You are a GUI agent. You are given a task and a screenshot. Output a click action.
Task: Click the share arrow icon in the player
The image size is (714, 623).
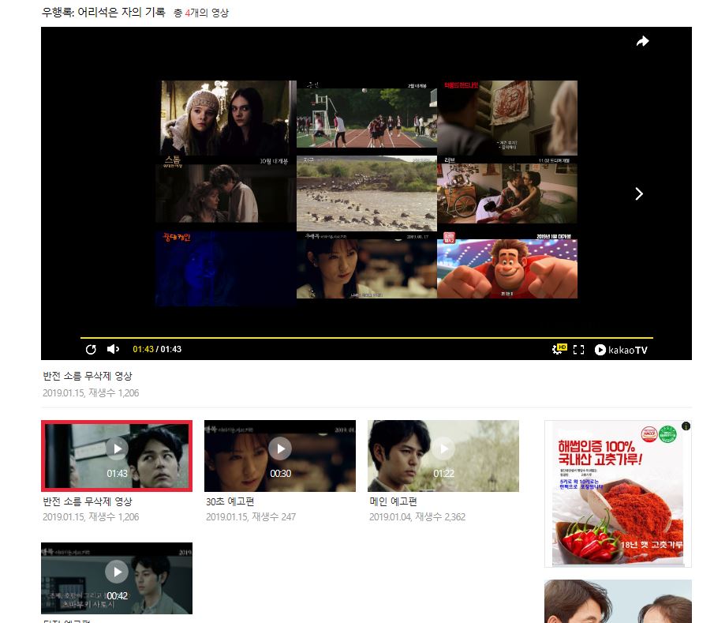coord(642,42)
